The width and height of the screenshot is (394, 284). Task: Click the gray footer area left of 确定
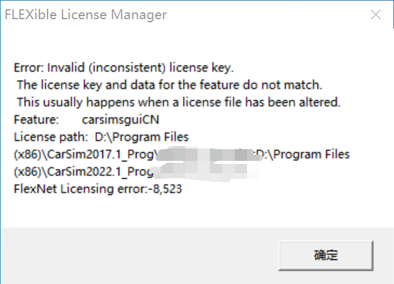136,255
